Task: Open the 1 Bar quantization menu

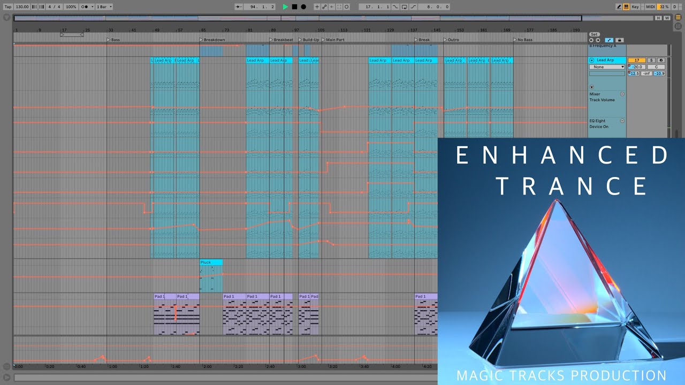Action: (104, 7)
